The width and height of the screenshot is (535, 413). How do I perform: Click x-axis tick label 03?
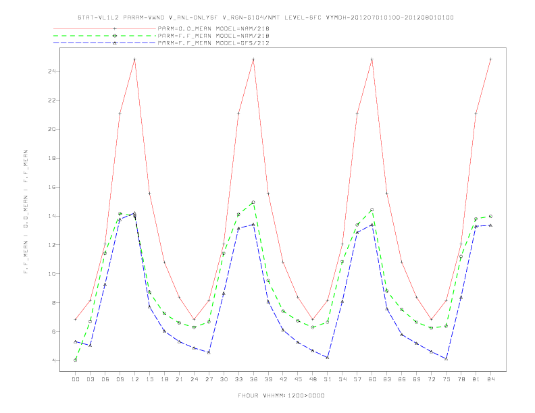[x=90, y=379]
